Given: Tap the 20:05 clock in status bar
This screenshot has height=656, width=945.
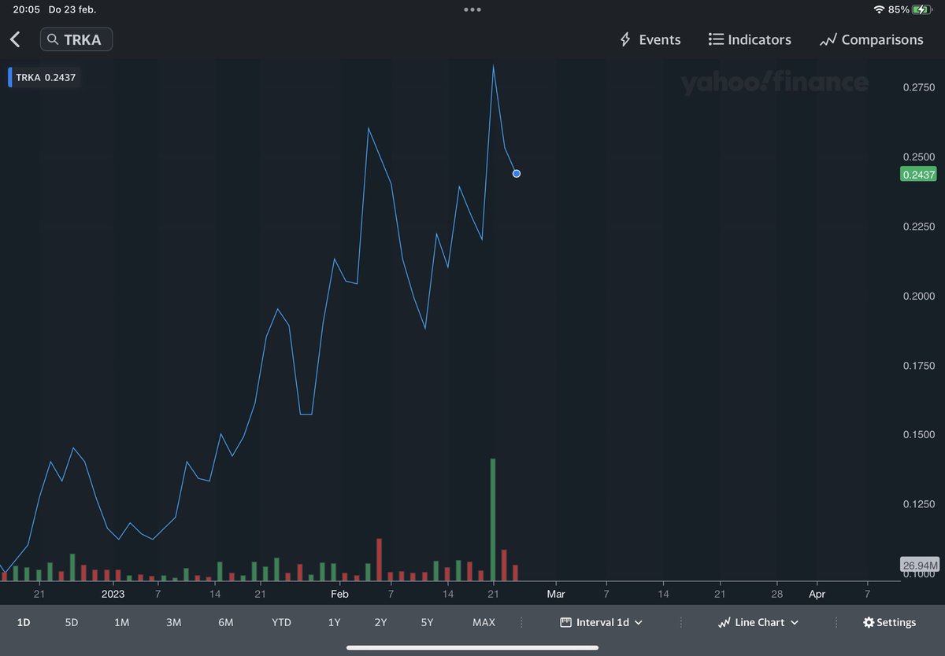Looking at the screenshot, I should coord(26,9).
